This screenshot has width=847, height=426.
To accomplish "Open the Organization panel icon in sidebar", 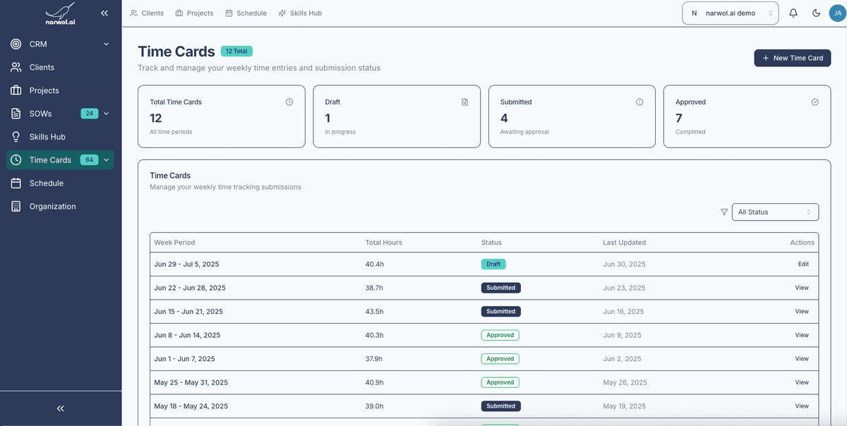I will pyautogui.click(x=16, y=206).
